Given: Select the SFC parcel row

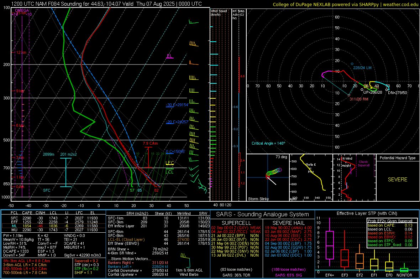Looking at the screenshot, I should tap(54, 218).
